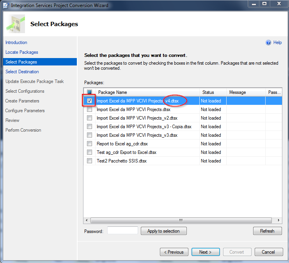Go back with Previous button
The image size is (289, 263).
[174, 252]
